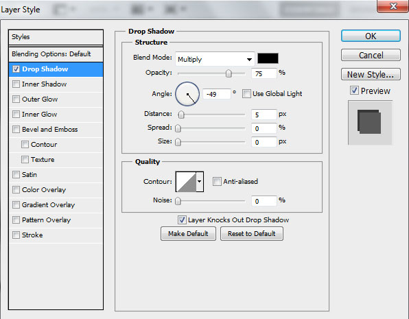Click the layer style preview thumbnail
The image size is (409, 319).
[370, 122]
